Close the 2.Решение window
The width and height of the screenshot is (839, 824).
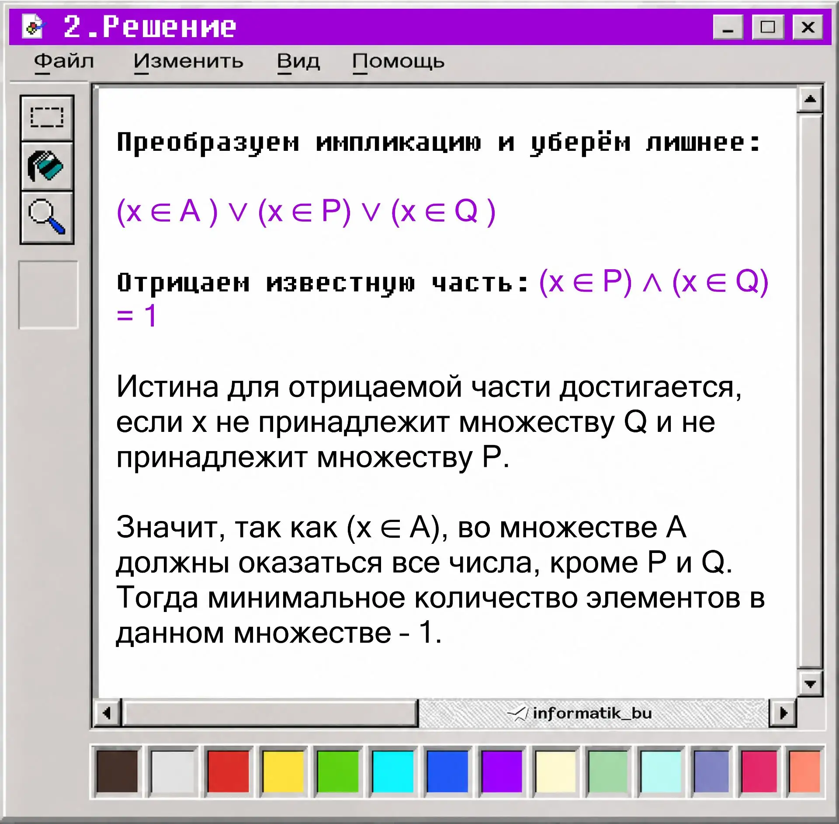(808, 27)
